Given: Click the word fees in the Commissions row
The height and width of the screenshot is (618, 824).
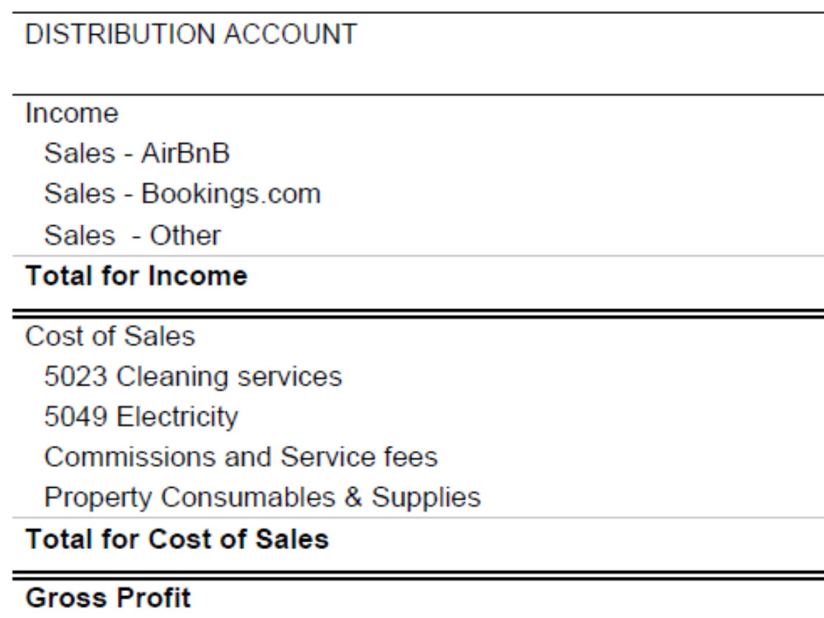Looking at the screenshot, I should click(x=410, y=457).
